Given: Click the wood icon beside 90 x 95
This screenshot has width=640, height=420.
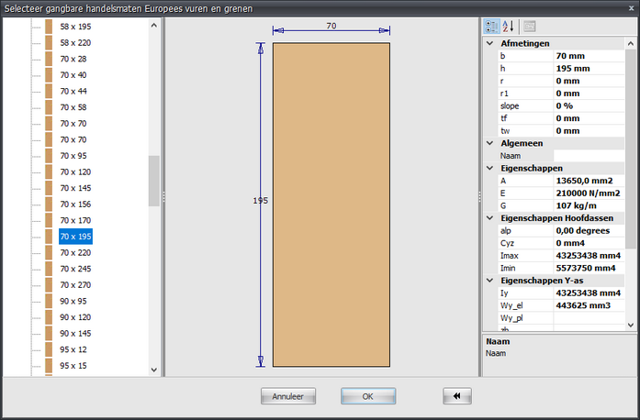Looking at the screenshot, I should click(x=49, y=302).
